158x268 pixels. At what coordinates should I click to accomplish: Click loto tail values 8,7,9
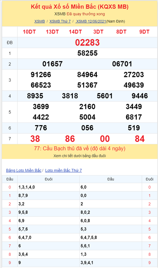tap(23, 196)
